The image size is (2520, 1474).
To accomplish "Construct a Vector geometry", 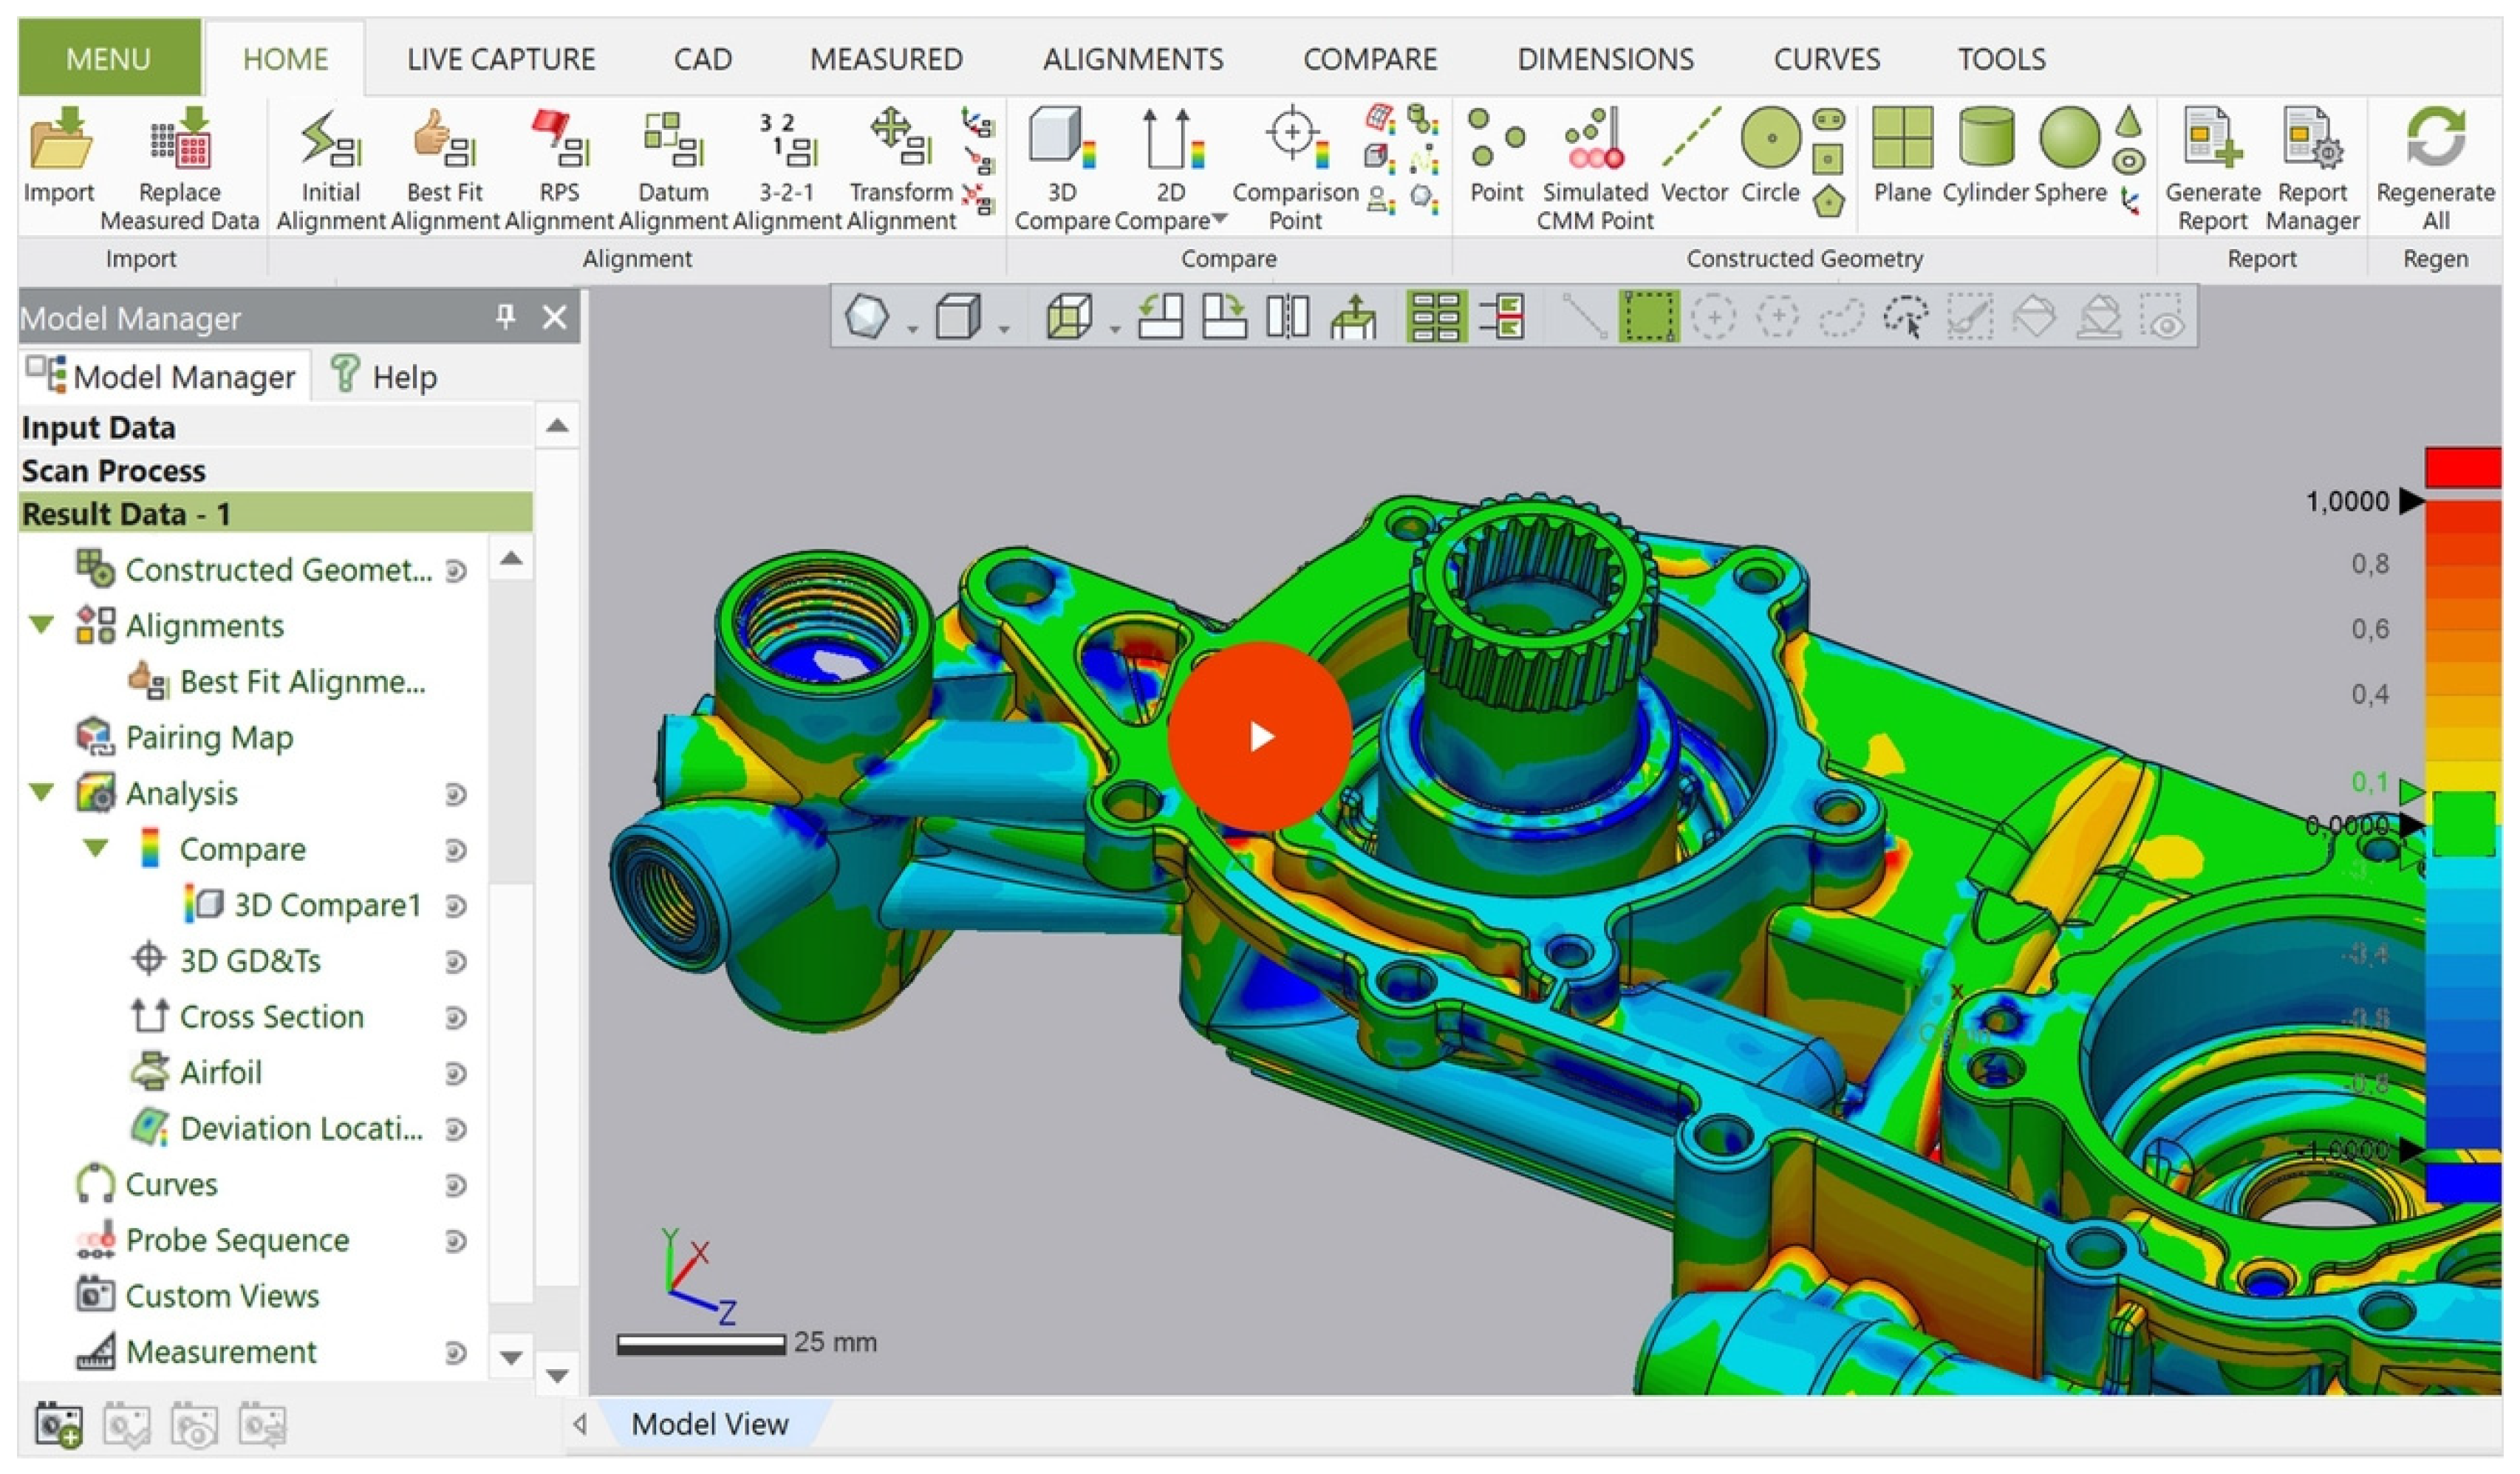I will tap(1694, 156).
